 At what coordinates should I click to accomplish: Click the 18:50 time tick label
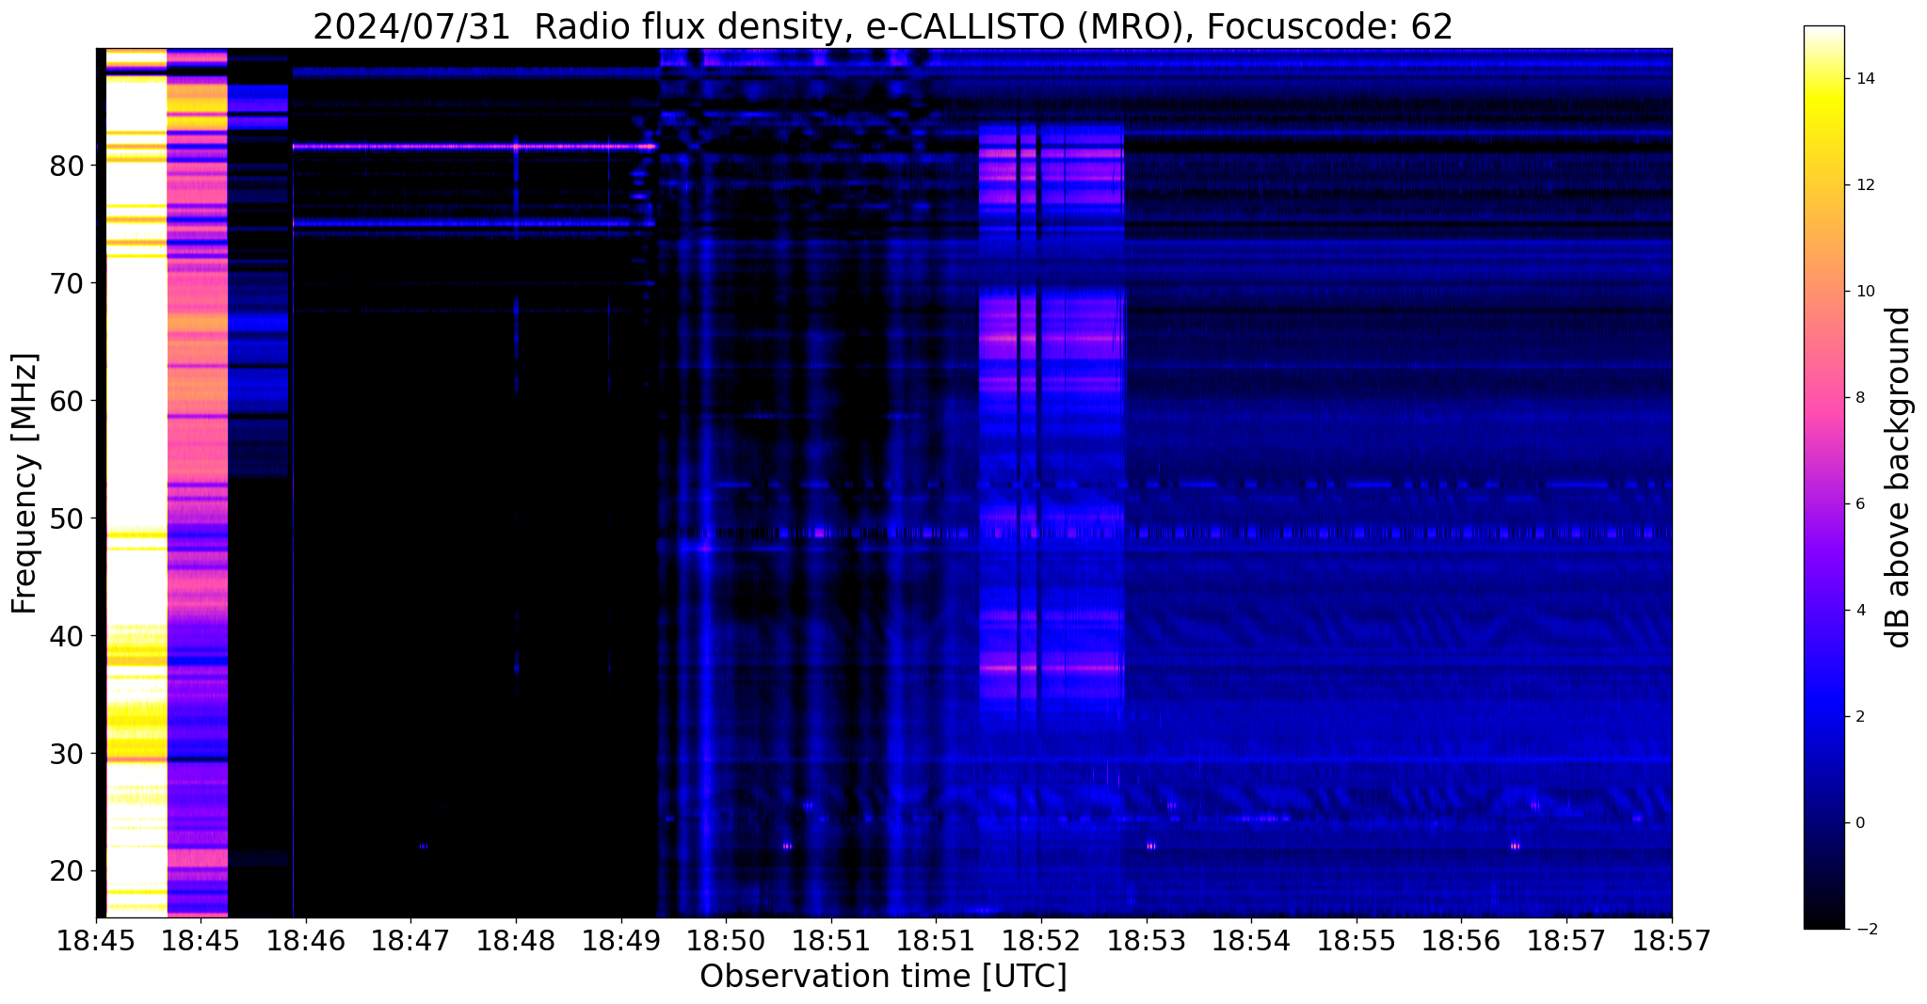click(725, 940)
